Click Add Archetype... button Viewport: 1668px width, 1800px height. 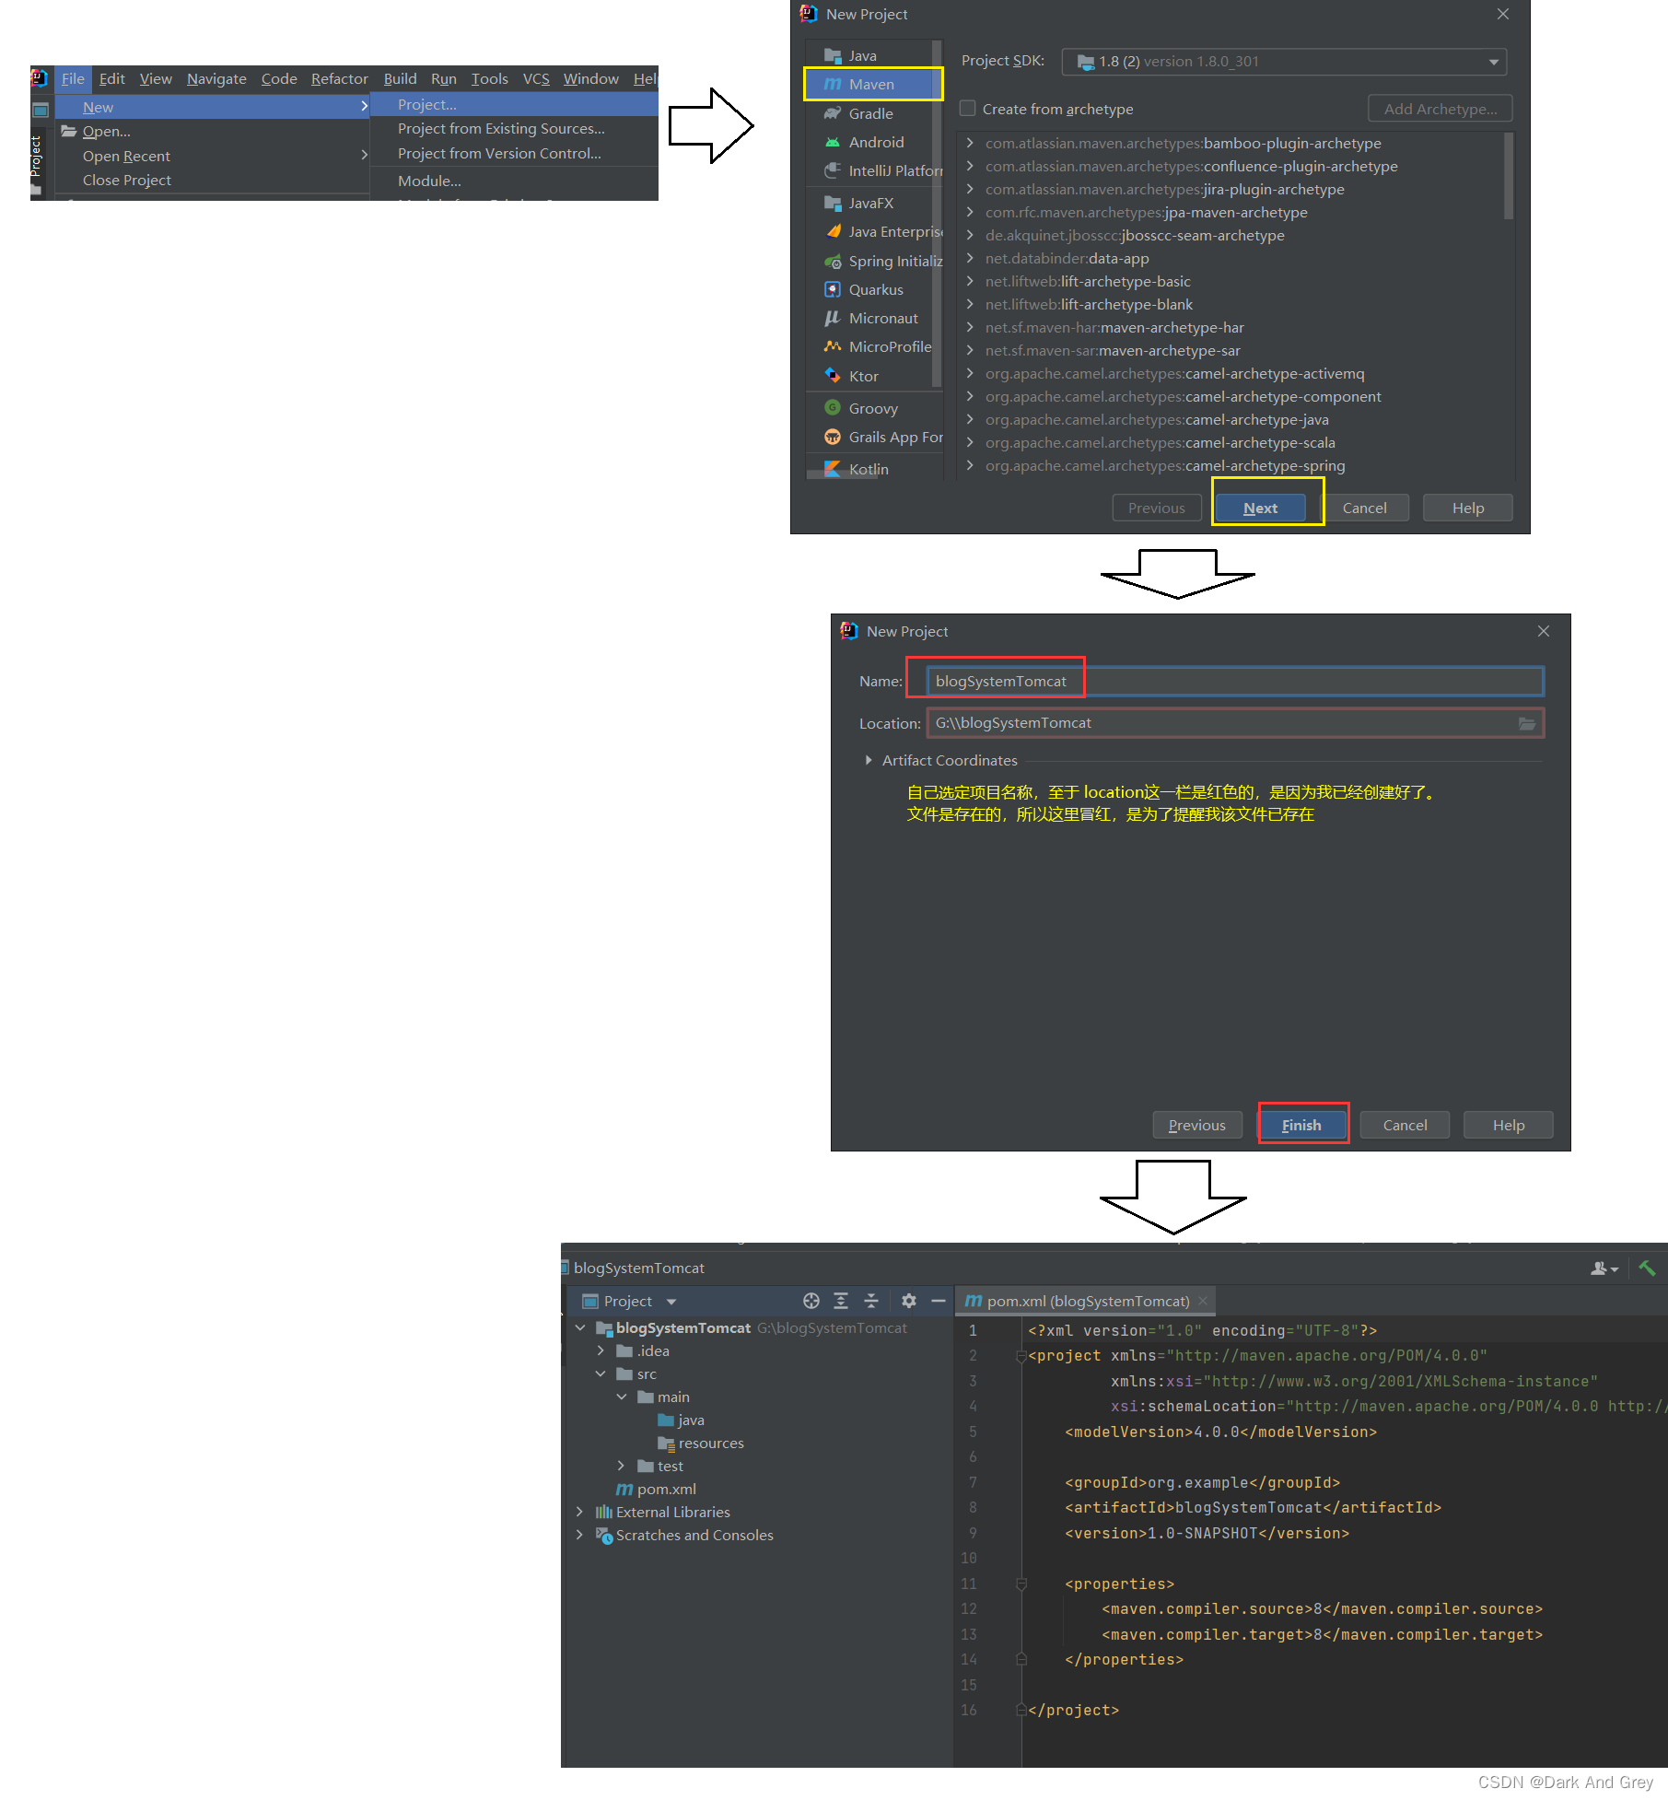click(1440, 109)
